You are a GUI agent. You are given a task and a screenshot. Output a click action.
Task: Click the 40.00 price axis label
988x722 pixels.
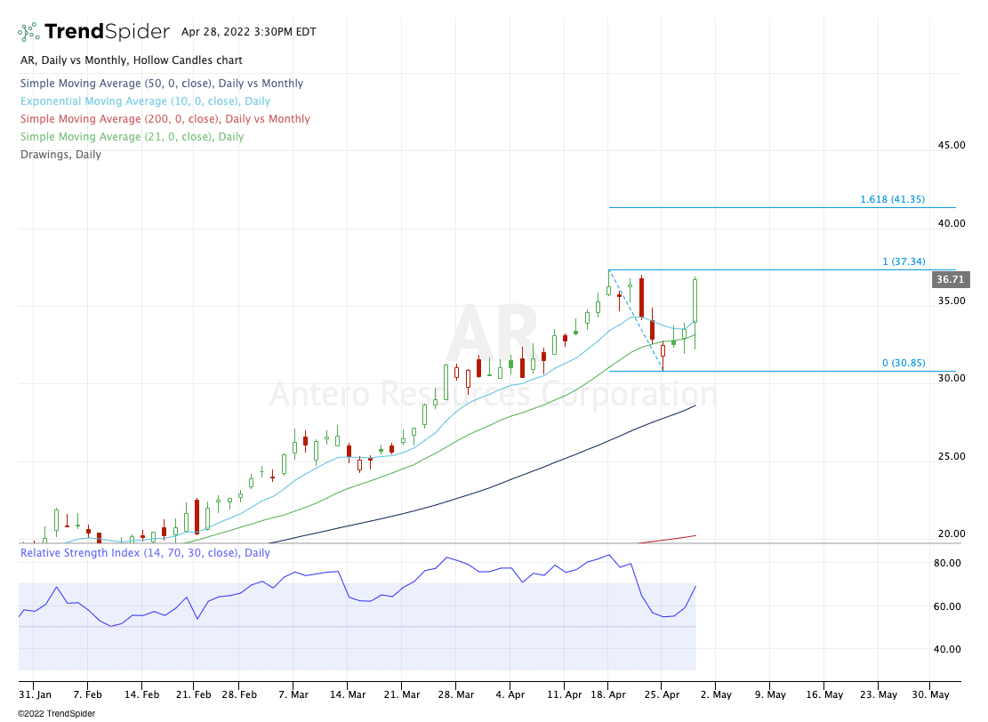[952, 223]
